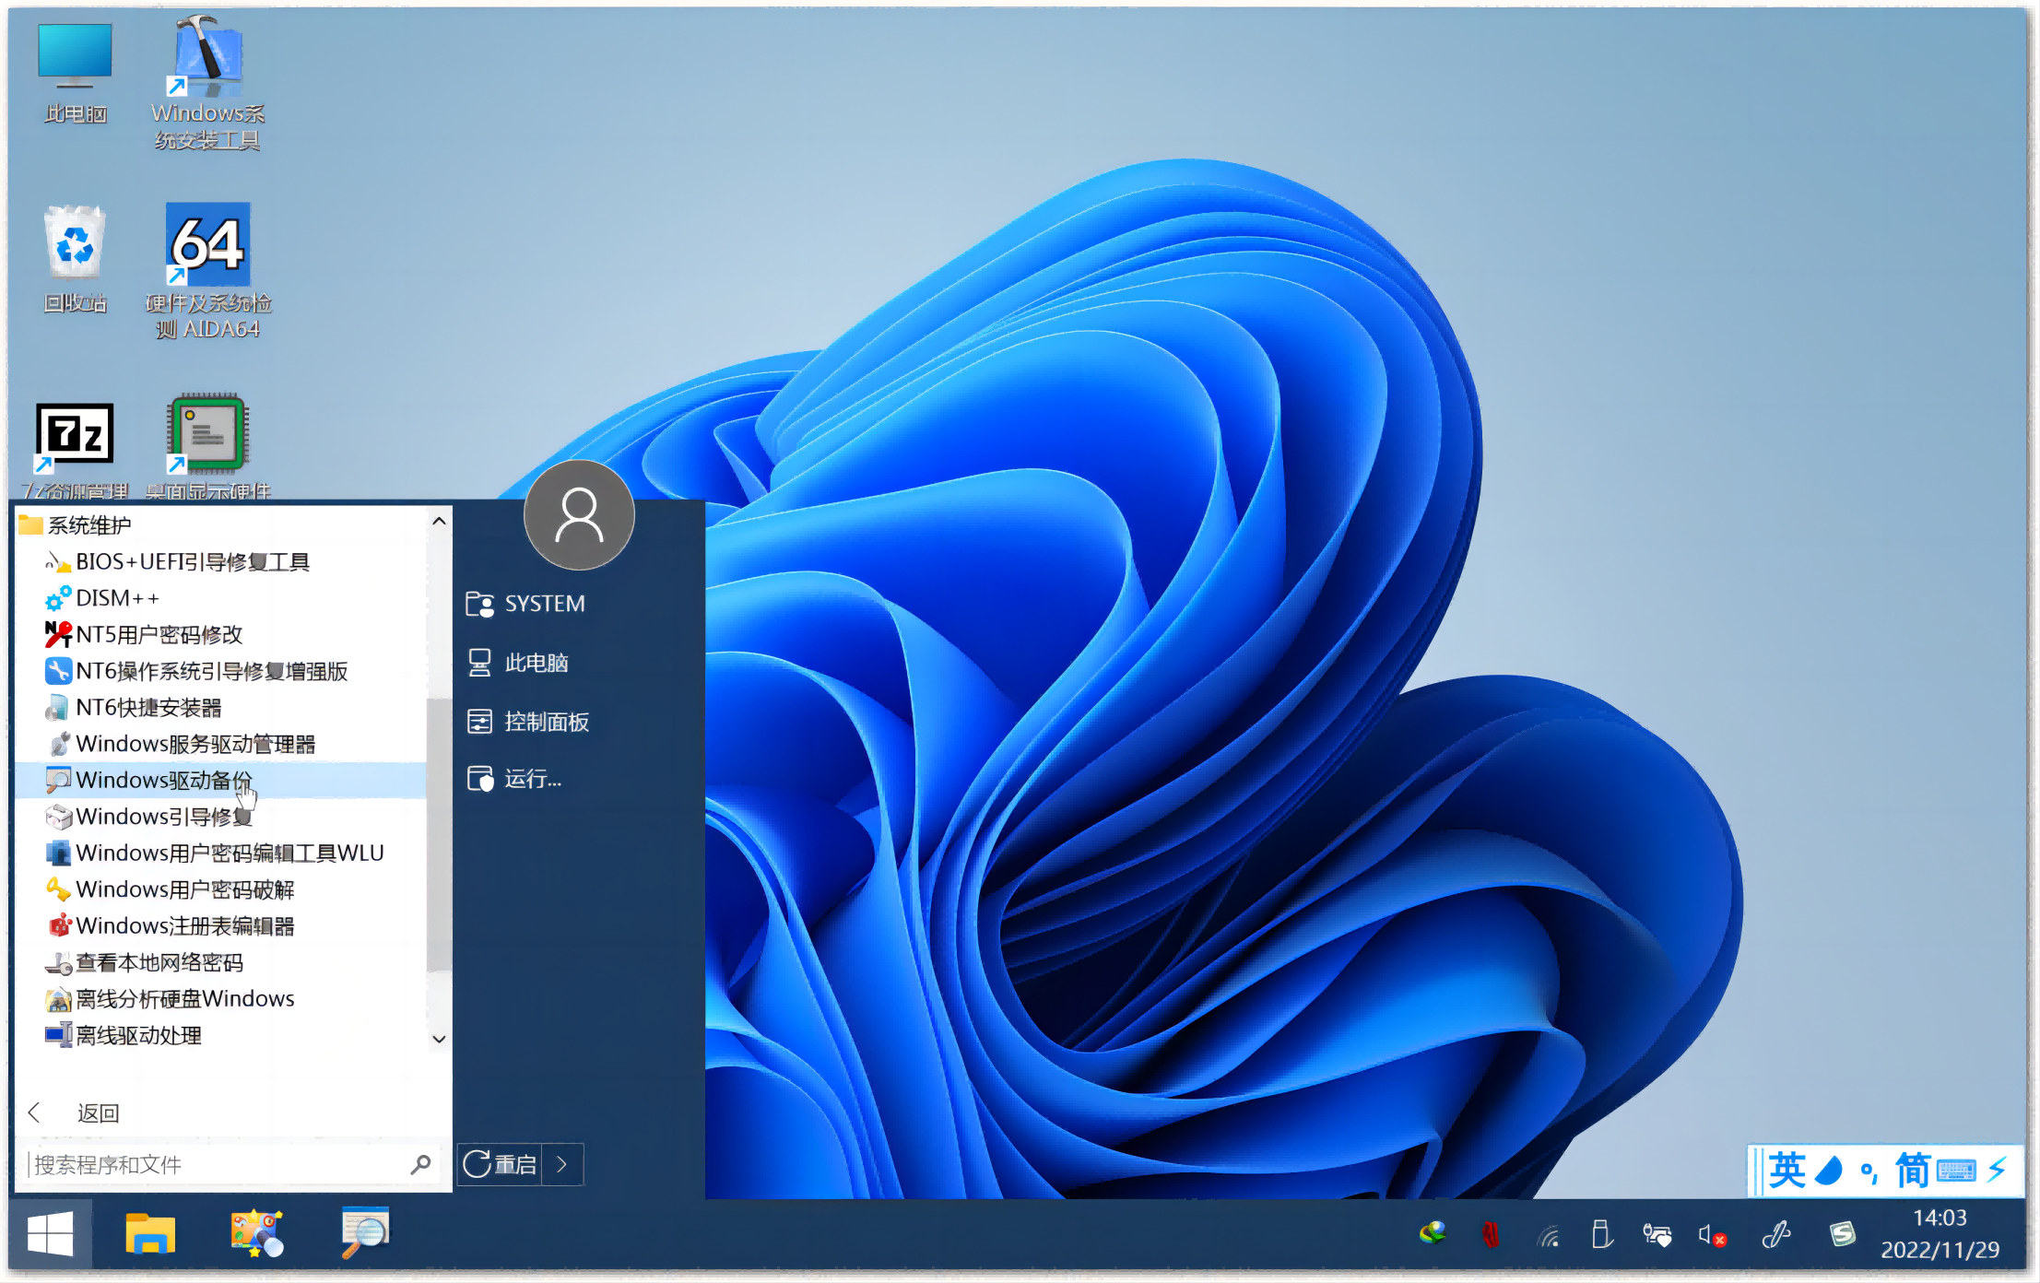Expand the power options arrow beside 重启
The width and height of the screenshot is (2040, 1283).
[x=562, y=1164]
